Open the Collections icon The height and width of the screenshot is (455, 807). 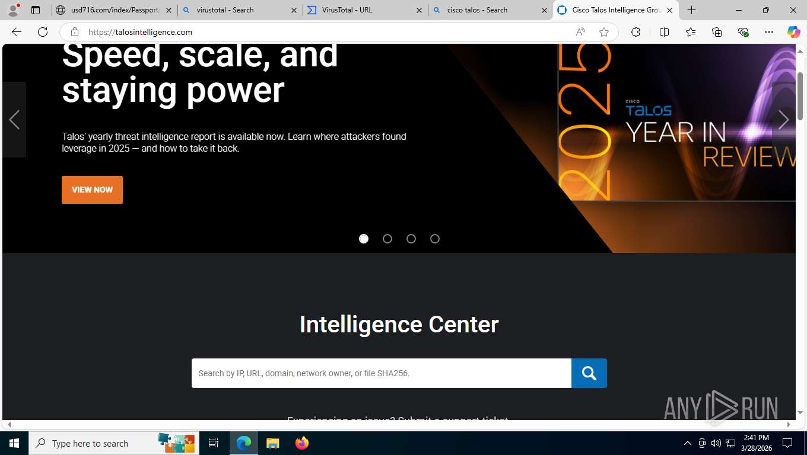pos(717,32)
